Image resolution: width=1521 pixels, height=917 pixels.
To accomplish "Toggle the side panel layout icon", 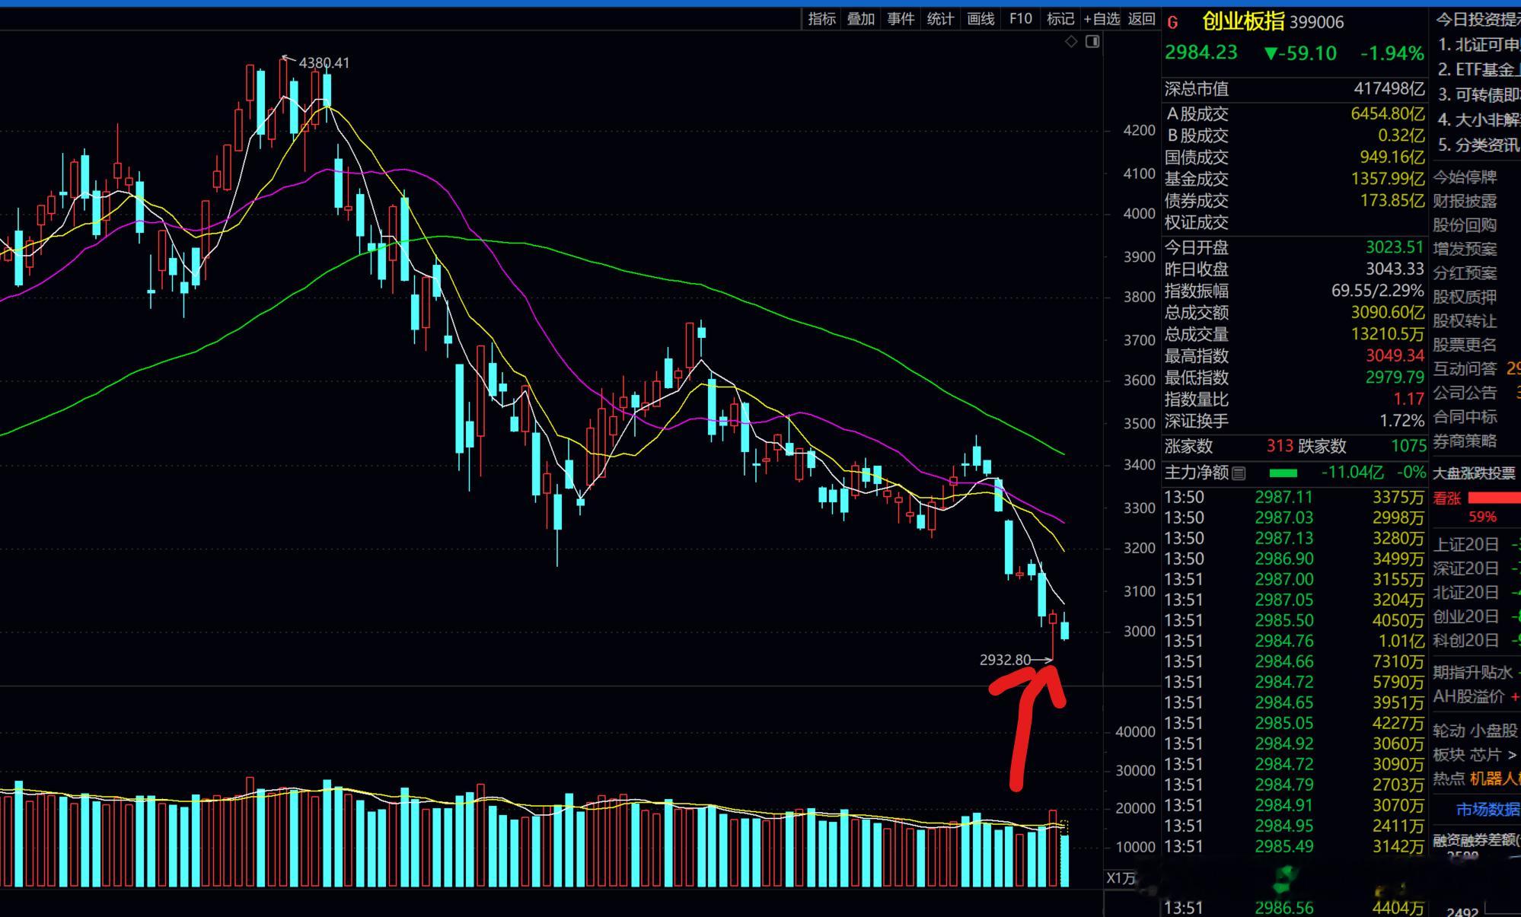I will [1092, 42].
